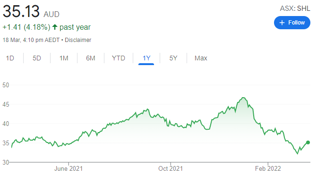The height and width of the screenshot is (175, 317).
Task: View the 5Y price chart
Action: (x=173, y=58)
